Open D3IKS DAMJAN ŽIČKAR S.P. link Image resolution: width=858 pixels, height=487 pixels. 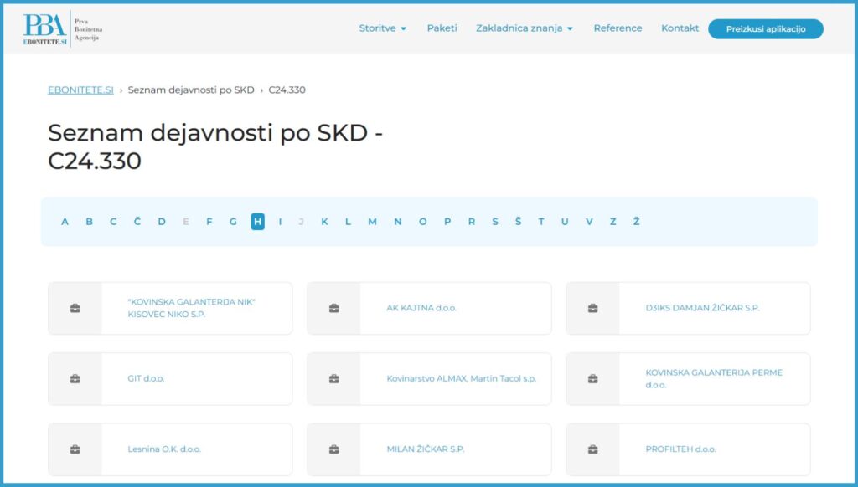(x=703, y=308)
